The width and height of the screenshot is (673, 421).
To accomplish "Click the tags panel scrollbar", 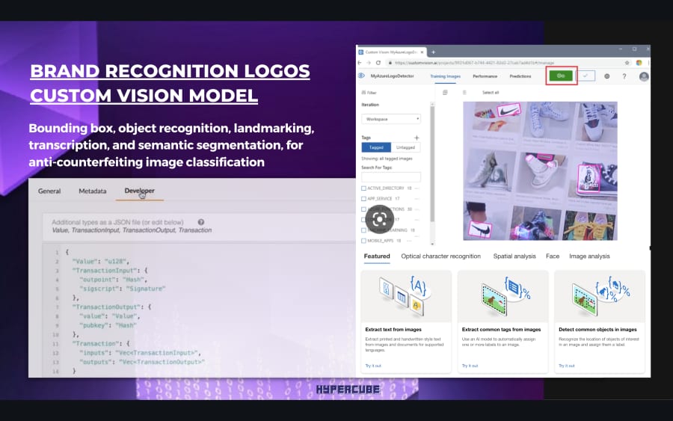I will pos(432,163).
